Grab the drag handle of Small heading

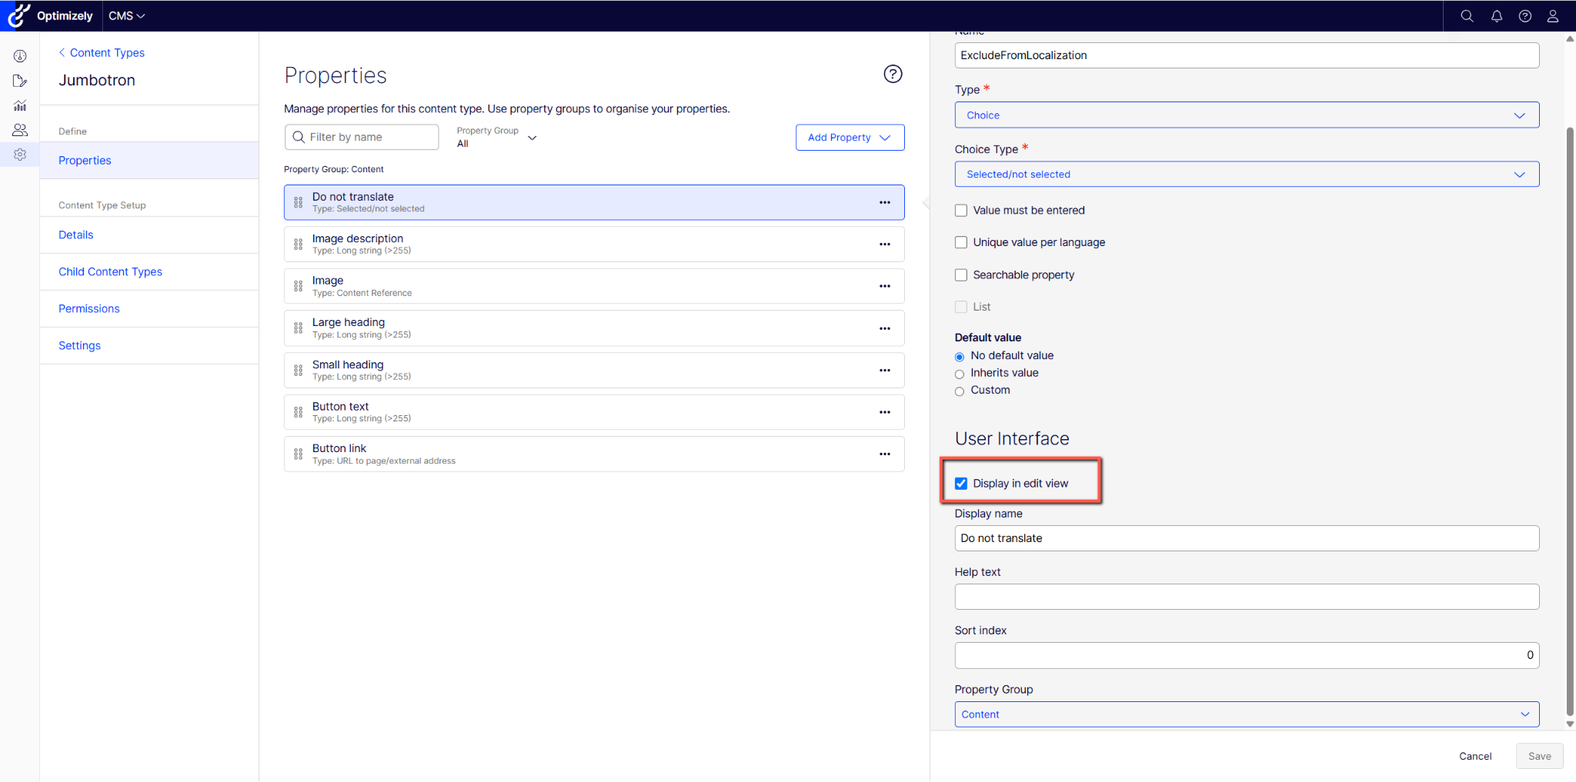pyautogui.click(x=299, y=371)
